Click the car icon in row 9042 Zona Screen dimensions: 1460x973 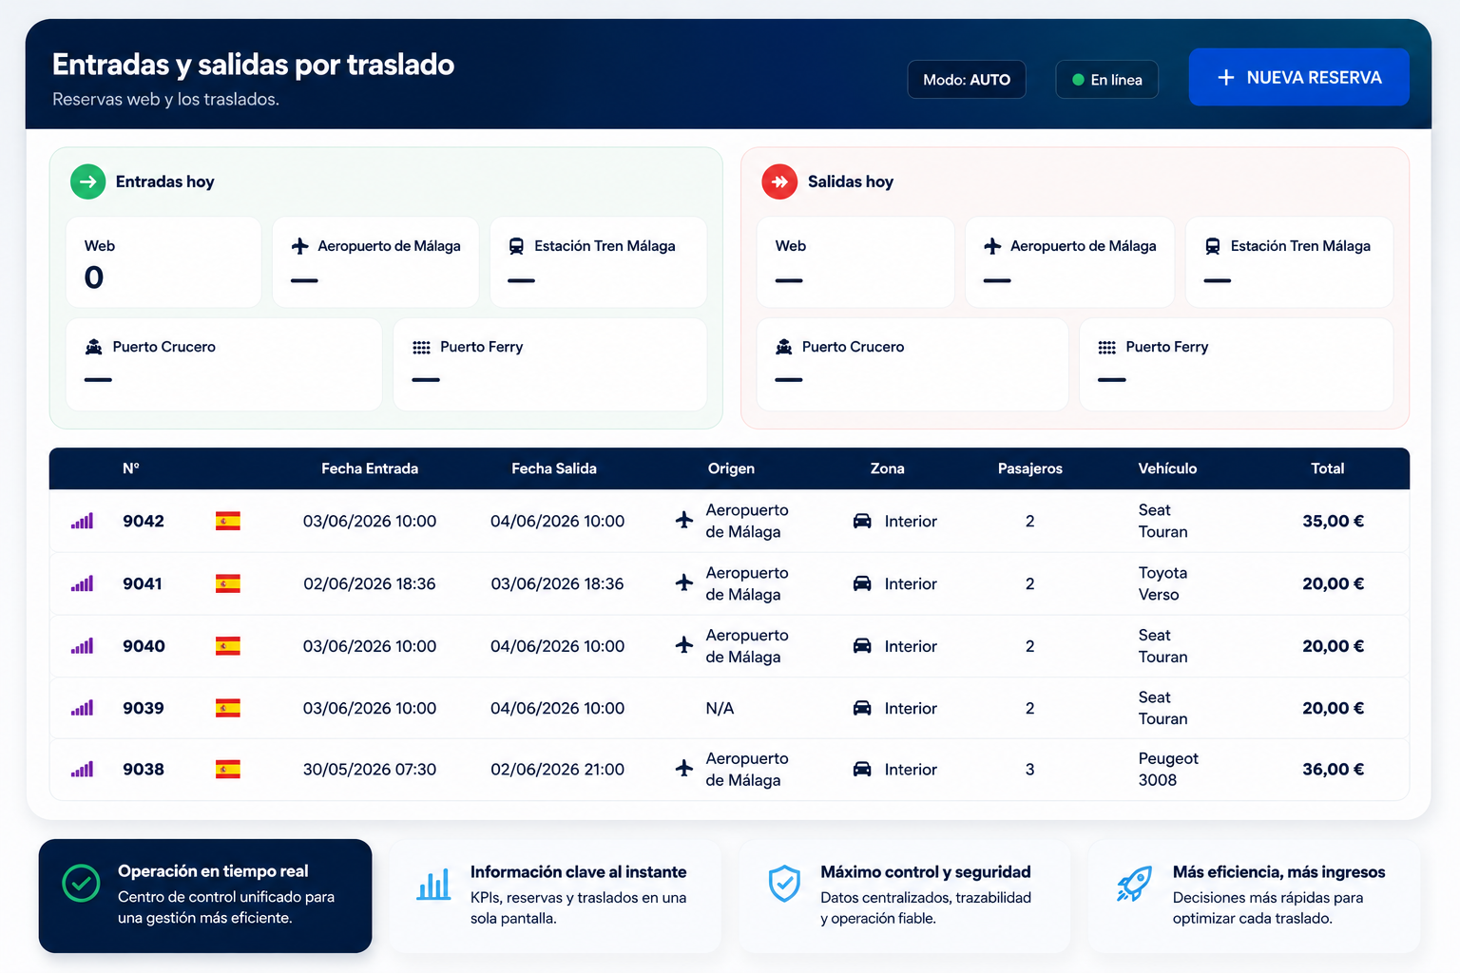pos(862,521)
